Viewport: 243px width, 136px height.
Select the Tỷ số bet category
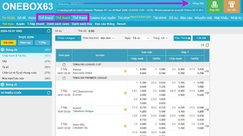pos(26,67)
